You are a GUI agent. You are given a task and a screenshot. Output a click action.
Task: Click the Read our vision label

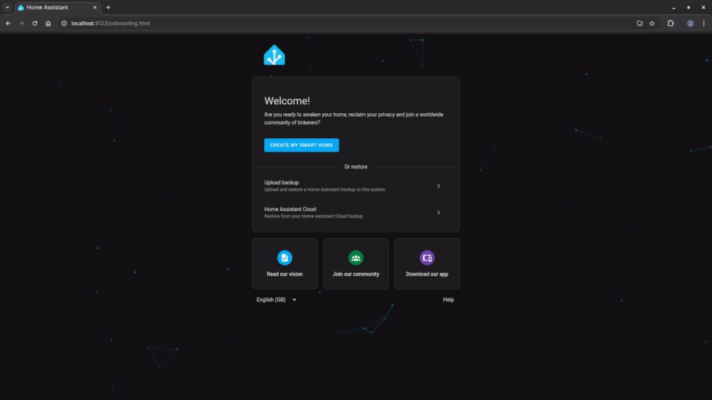284,274
